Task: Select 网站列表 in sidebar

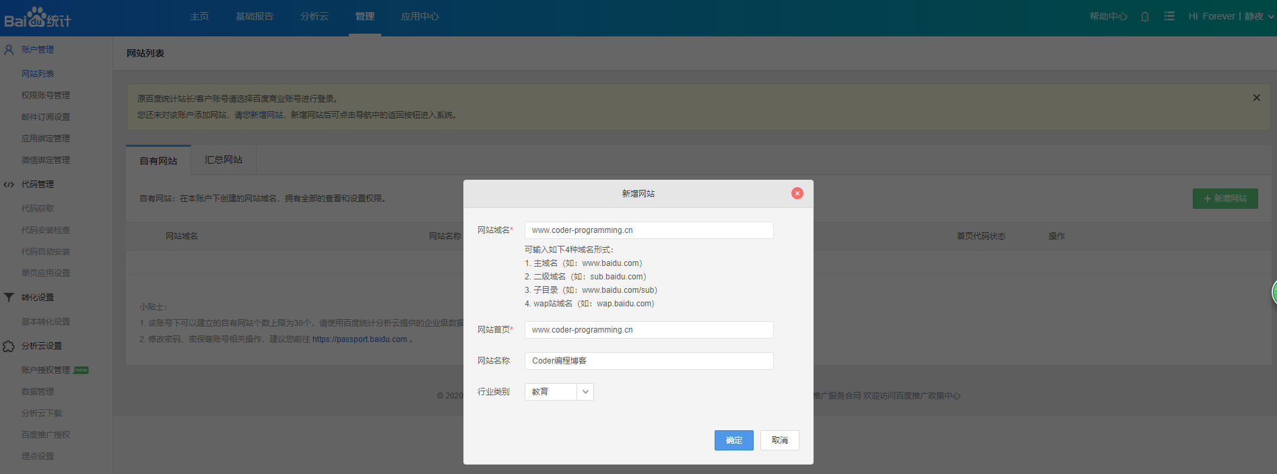Action: [x=38, y=73]
